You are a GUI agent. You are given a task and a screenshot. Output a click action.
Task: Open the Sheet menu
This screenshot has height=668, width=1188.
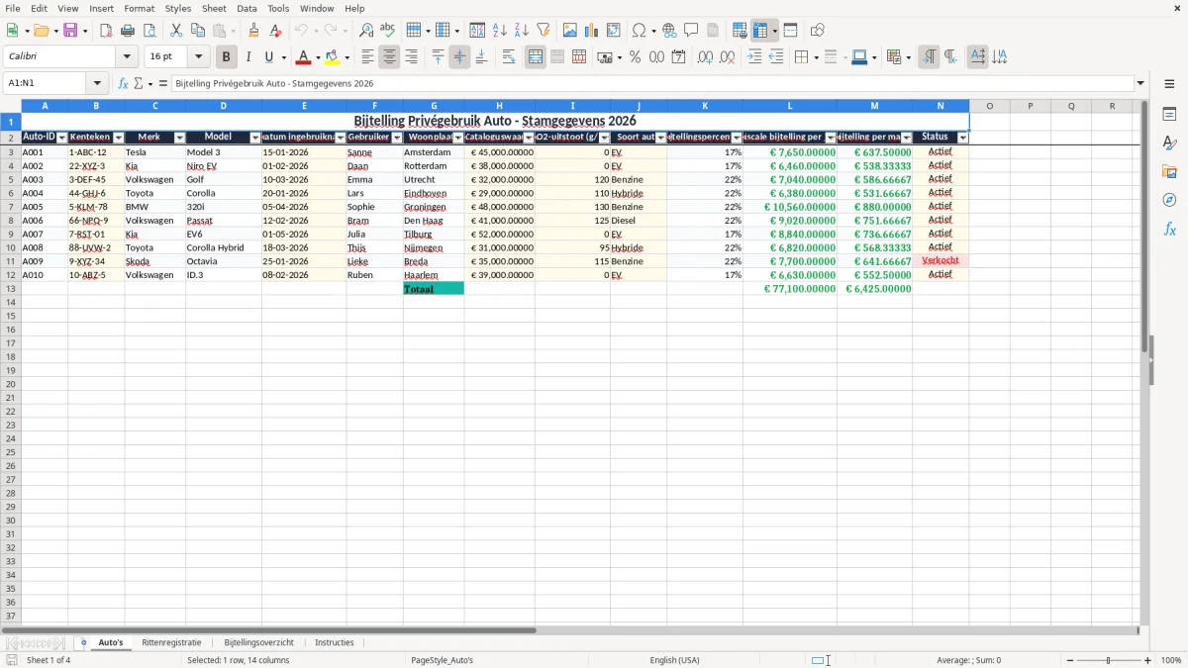pyautogui.click(x=214, y=8)
